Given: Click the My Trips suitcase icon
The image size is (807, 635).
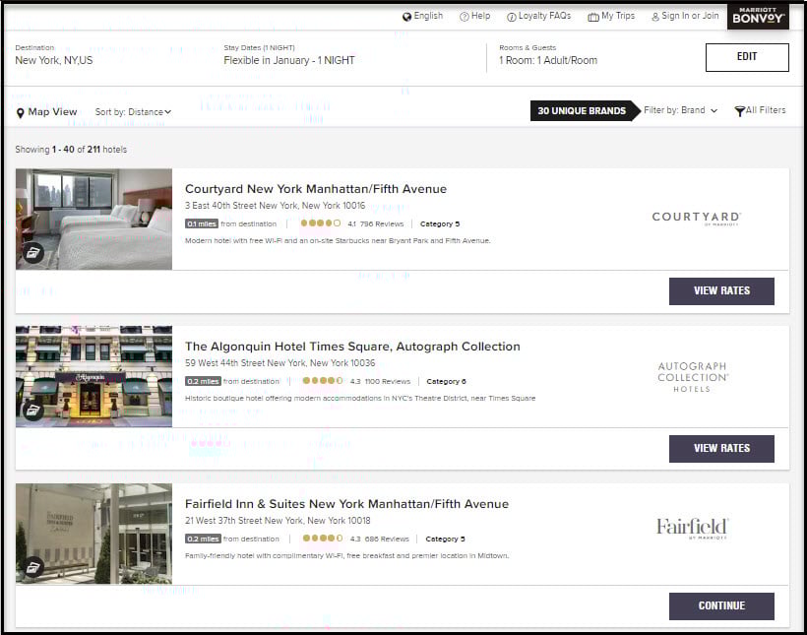Looking at the screenshot, I should (593, 17).
